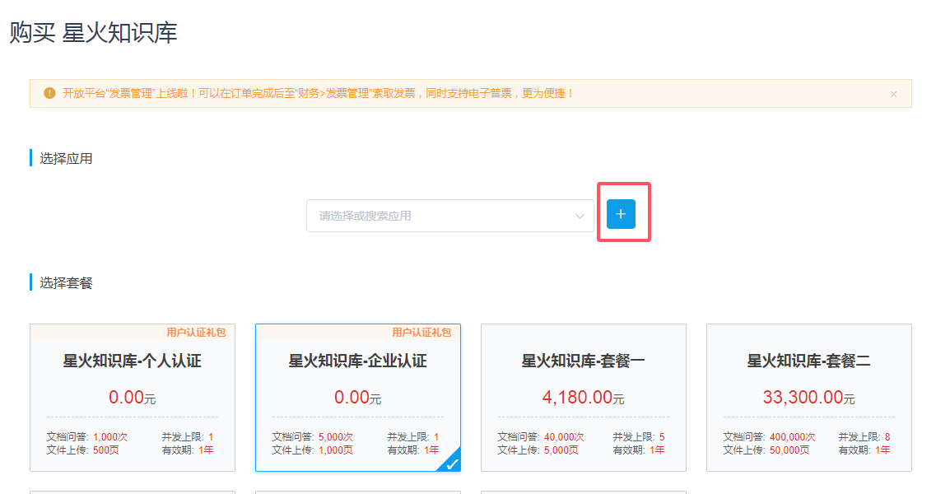
Task: Choose the 星火知识库-套餐一 package
Action: (x=584, y=398)
